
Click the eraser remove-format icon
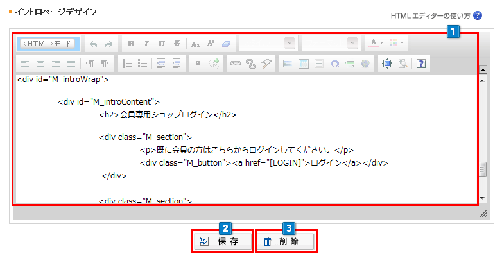pos(227,44)
